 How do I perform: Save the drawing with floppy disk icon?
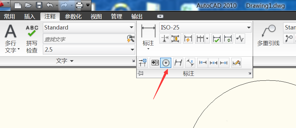(39, 5)
